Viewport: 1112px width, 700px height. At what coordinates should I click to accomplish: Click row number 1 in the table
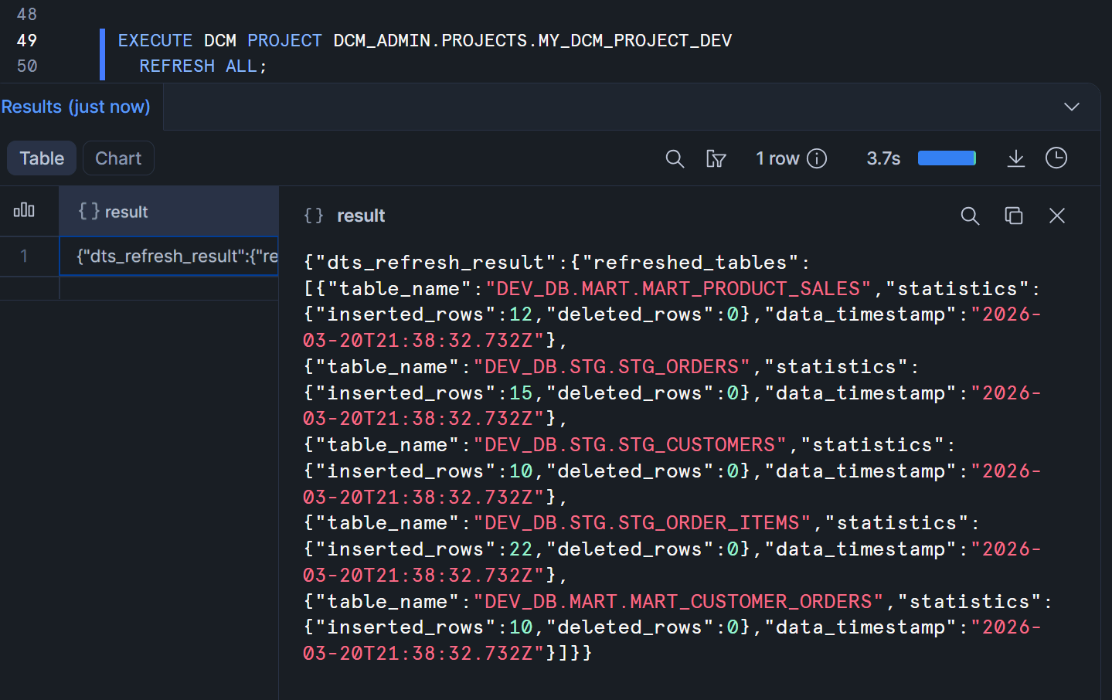pyautogui.click(x=25, y=257)
